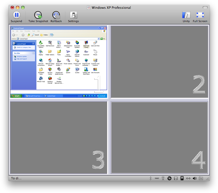Click the hard disk status icon
This screenshot has height=193, width=218.
[x=182, y=178]
